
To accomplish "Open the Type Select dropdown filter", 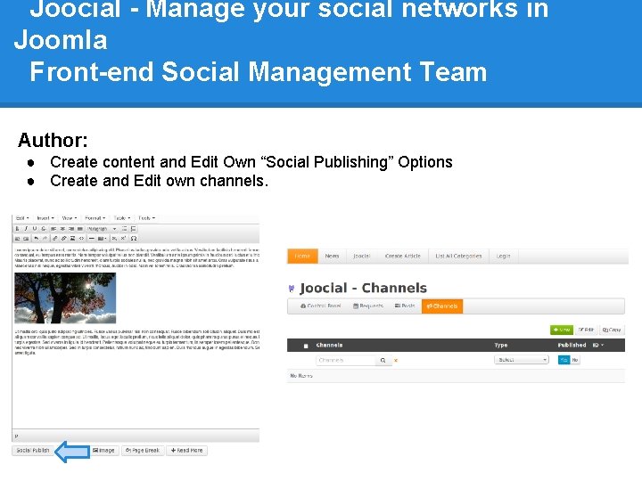I will [x=522, y=360].
